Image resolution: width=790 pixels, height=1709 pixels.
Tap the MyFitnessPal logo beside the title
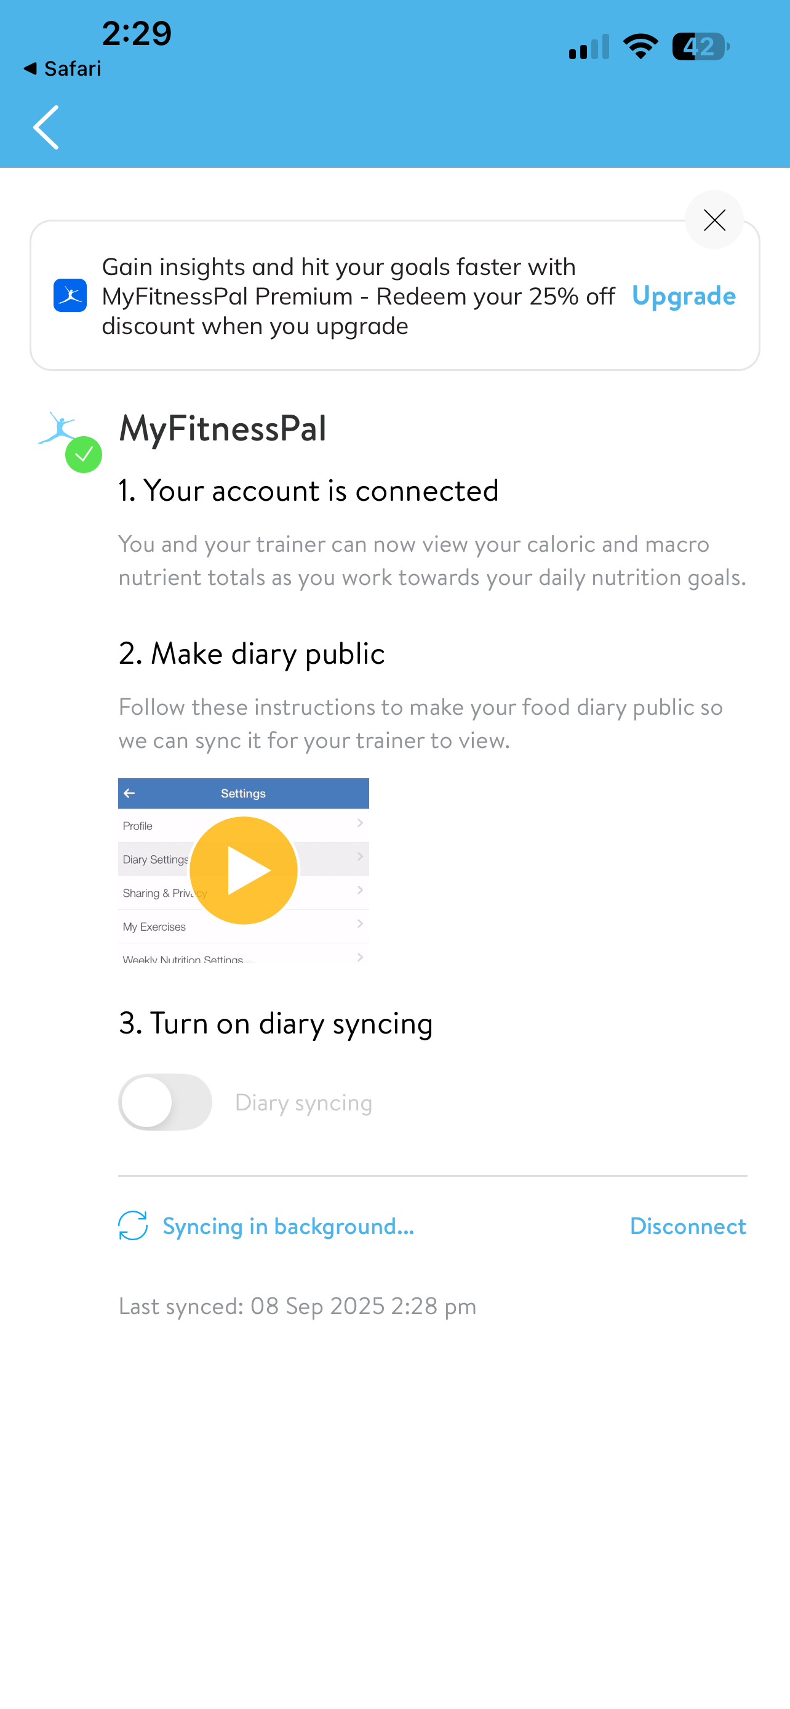pos(58,428)
